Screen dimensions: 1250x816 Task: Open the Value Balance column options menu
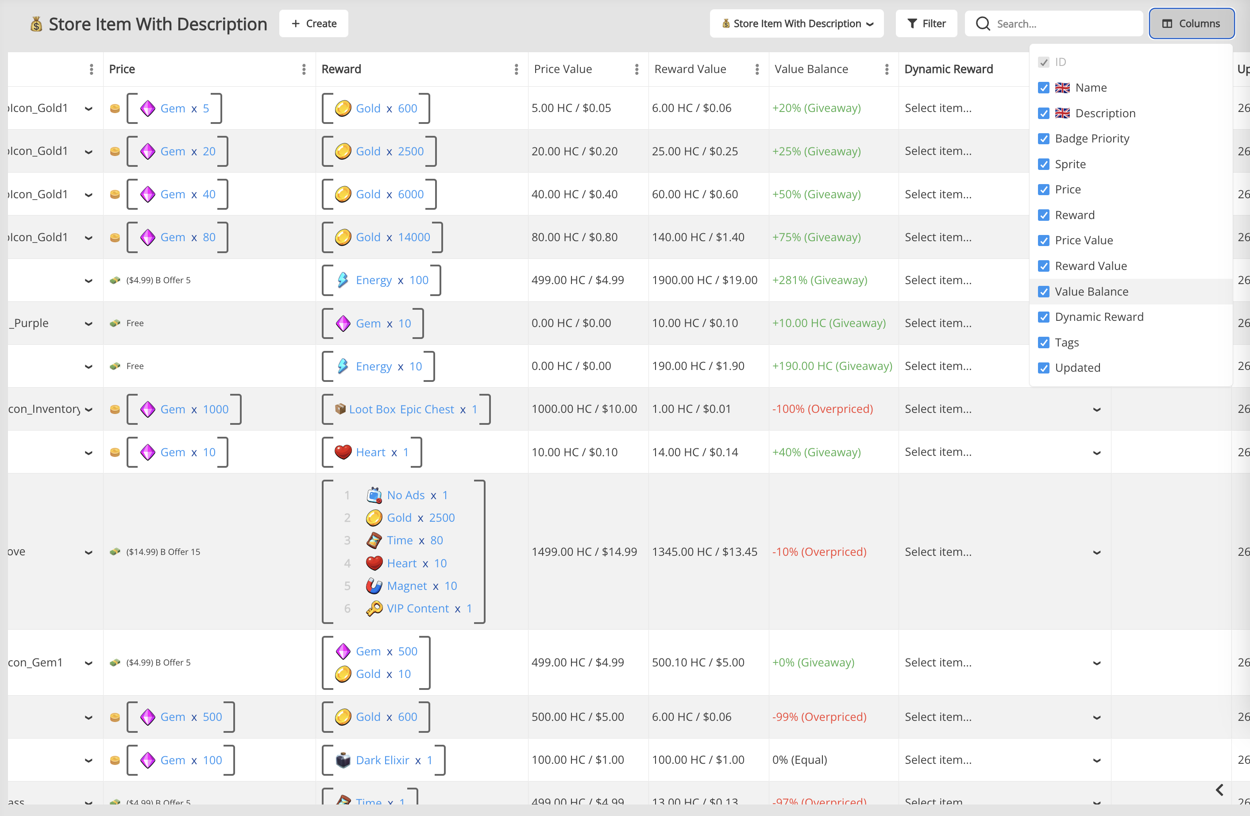[x=887, y=69]
